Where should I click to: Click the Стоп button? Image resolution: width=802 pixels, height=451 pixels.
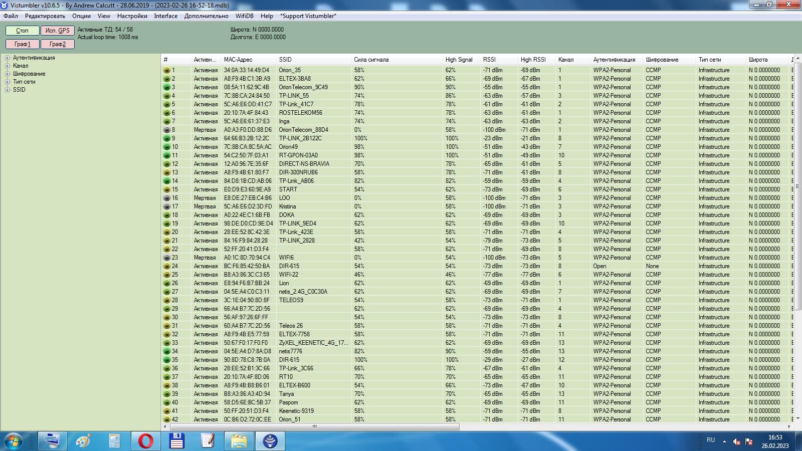22,31
